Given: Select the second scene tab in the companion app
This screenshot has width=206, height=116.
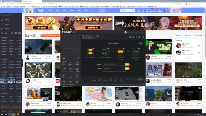Looking at the screenshot, I should pos(69,36).
